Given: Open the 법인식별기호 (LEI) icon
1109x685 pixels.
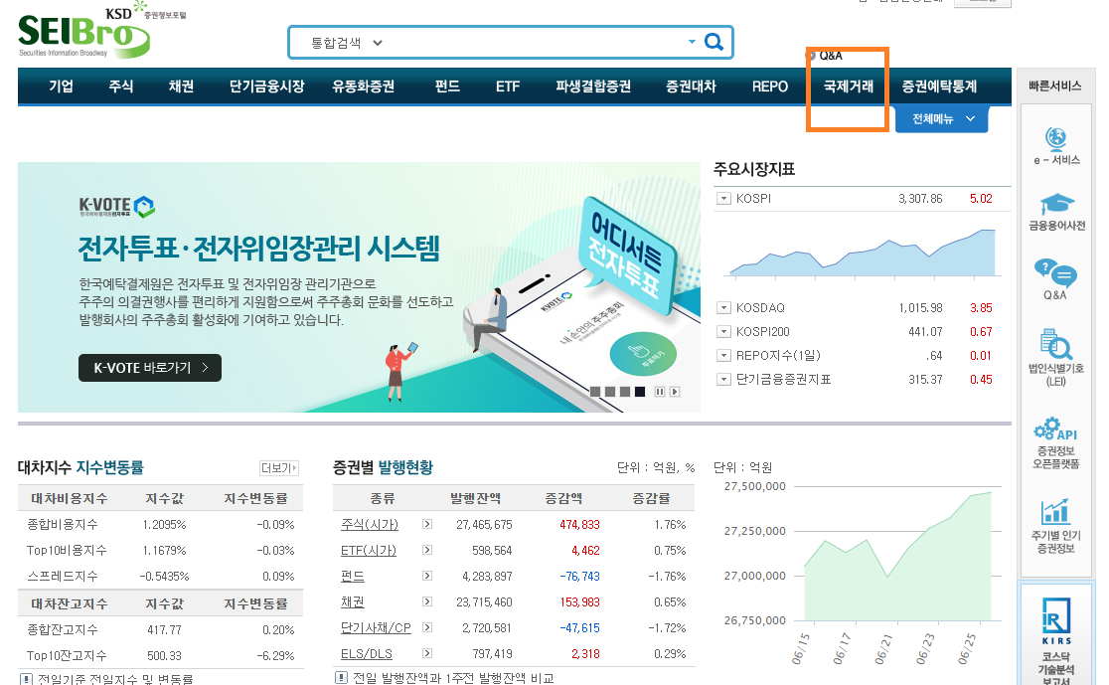Looking at the screenshot, I should tap(1056, 345).
